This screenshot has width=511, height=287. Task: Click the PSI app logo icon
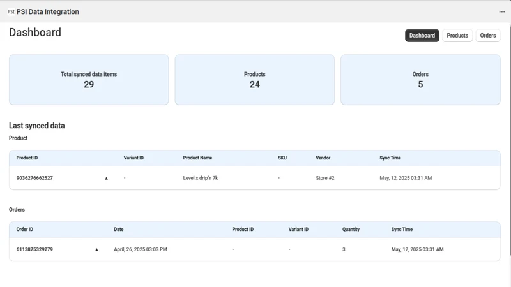tap(11, 11)
